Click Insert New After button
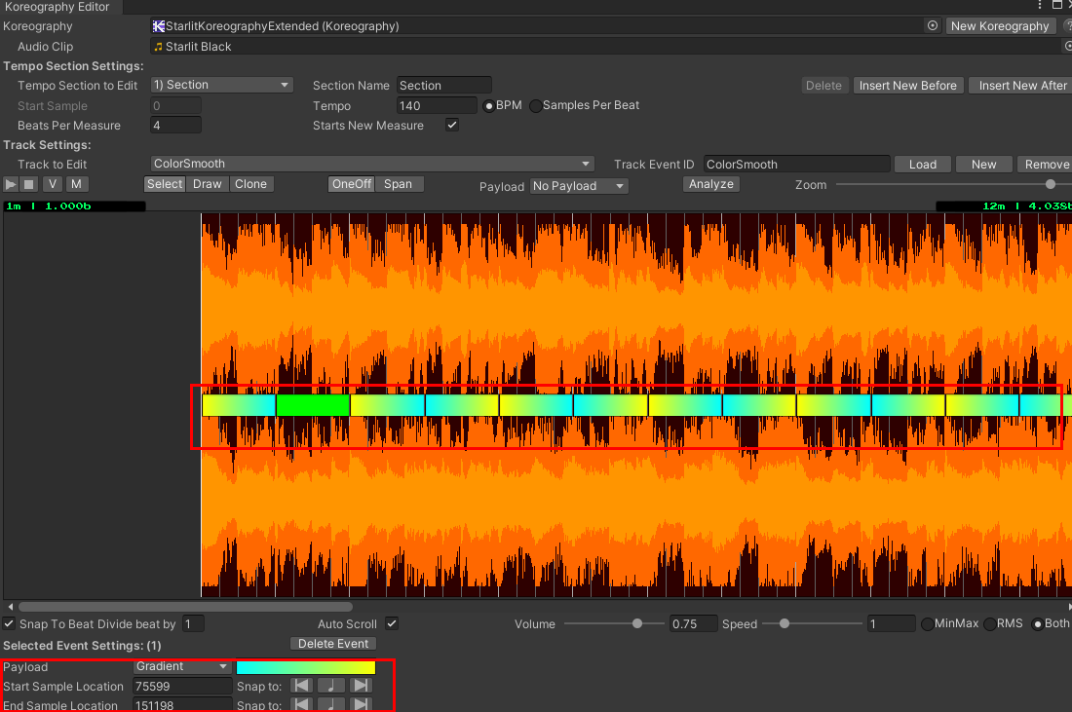The width and height of the screenshot is (1072, 712). click(x=1021, y=86)
